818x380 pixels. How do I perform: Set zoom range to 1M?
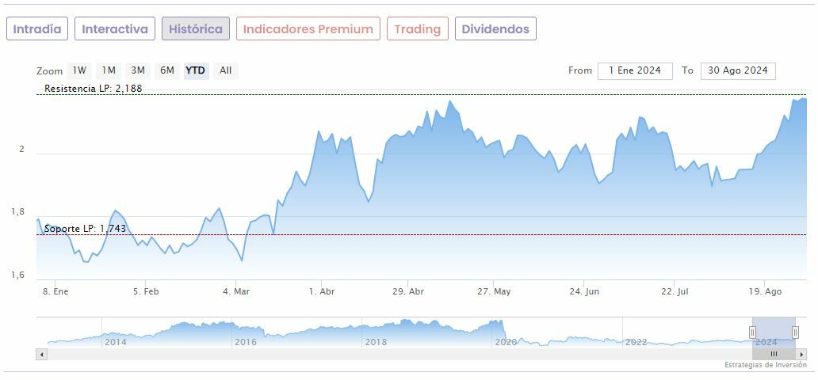[x=109, y=70]
